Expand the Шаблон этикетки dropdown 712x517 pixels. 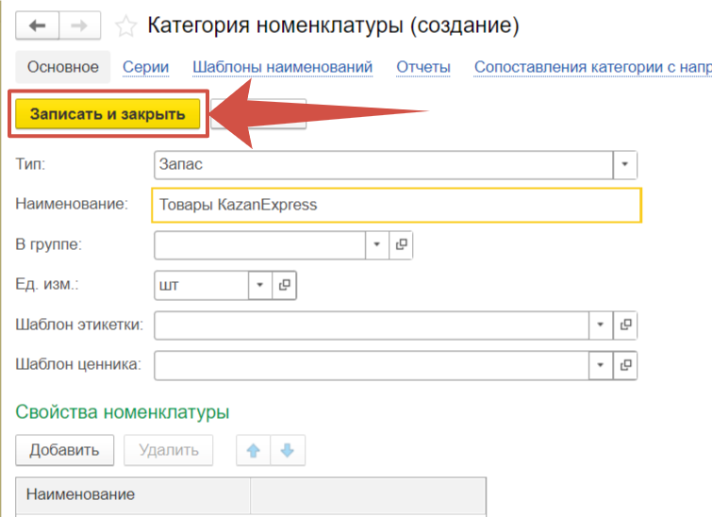coord(601,325)
